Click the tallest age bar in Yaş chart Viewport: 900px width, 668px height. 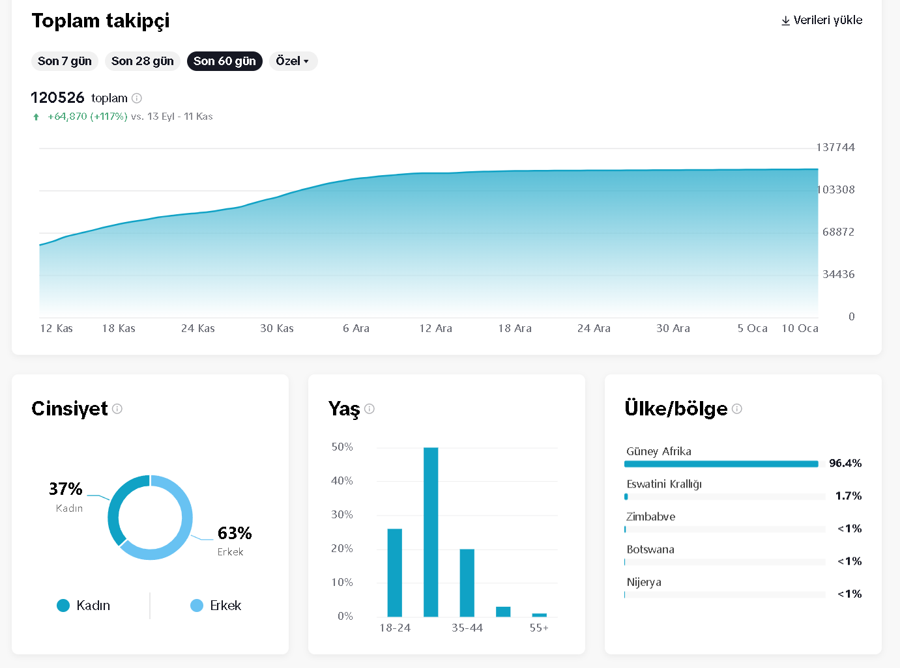tap(431, 532)
